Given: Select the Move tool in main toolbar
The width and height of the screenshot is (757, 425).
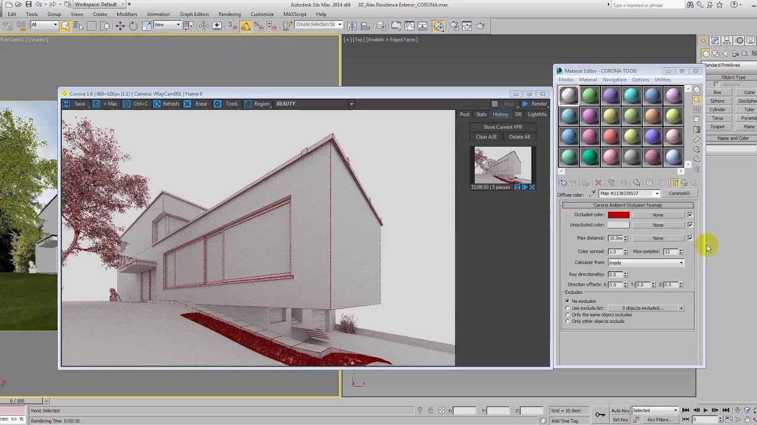Looking at the screenshot, I should pos(120,25).
